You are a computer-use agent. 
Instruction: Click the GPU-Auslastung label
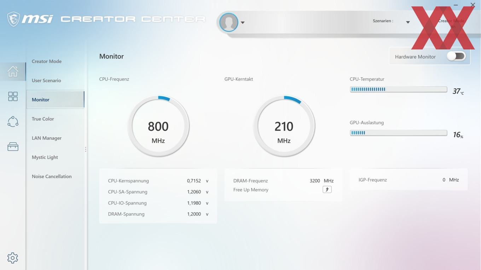coord(367,123)
